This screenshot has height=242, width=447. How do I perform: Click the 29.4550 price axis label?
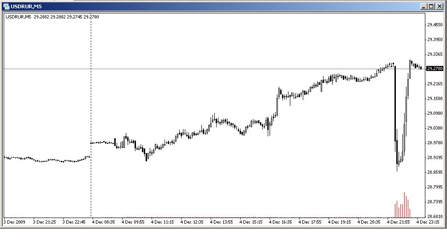435,25
